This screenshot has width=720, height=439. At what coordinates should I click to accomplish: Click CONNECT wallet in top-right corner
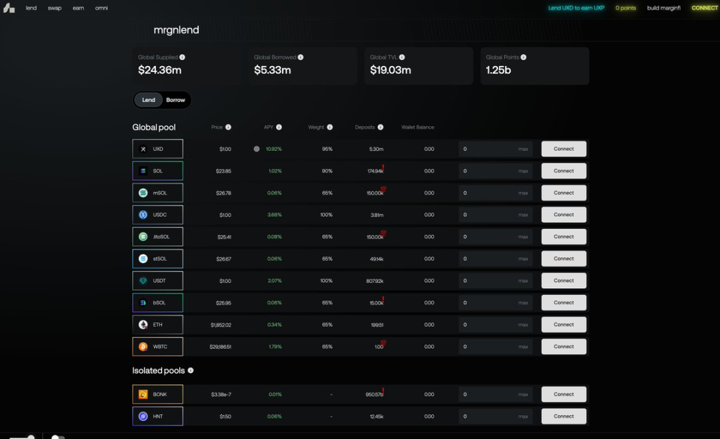[x=704, y=8]
